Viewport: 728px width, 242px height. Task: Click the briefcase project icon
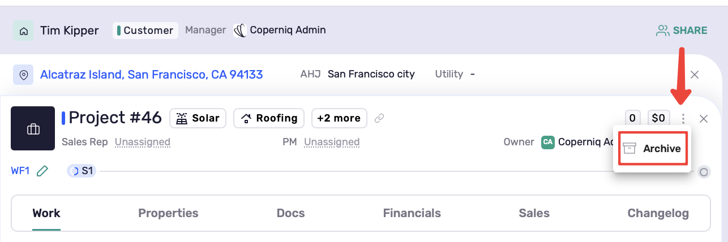point(33,128)
